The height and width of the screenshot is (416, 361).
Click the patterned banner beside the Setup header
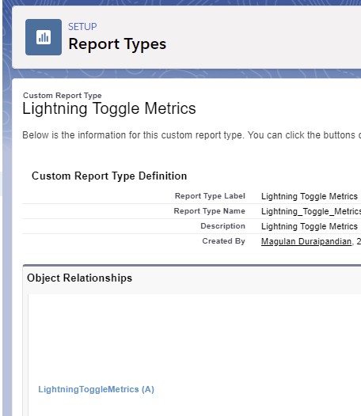(x=186, y=74)
